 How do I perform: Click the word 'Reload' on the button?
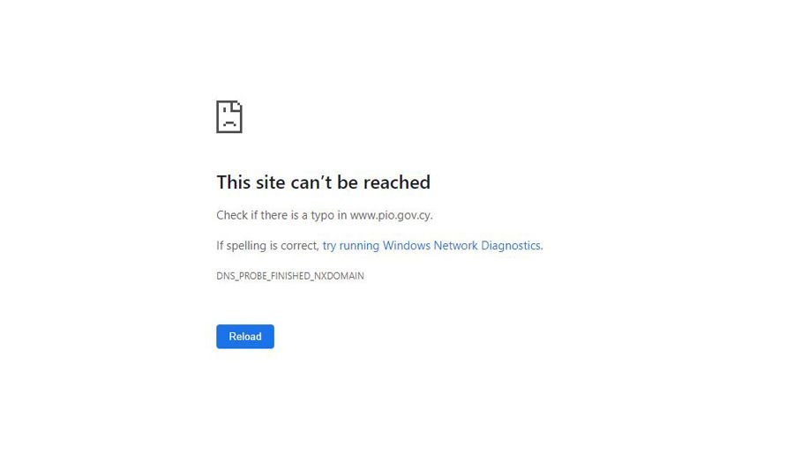coord(245,337)
